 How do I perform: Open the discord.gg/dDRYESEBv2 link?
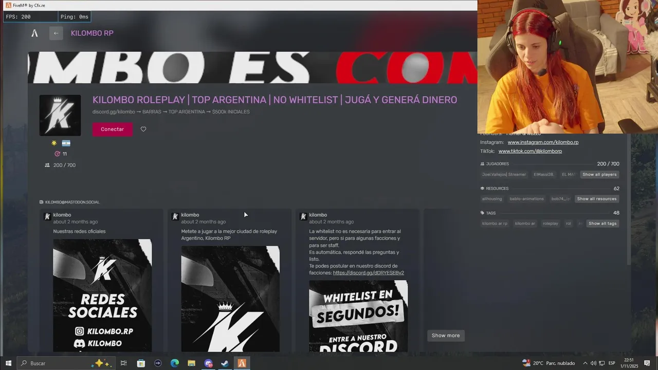[369, 273]
